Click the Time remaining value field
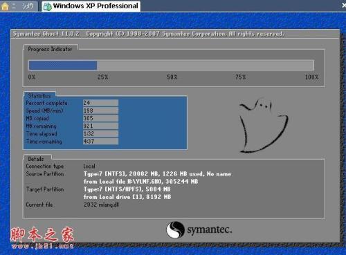Viewport: 346px width, 255px height. [100, 141]
